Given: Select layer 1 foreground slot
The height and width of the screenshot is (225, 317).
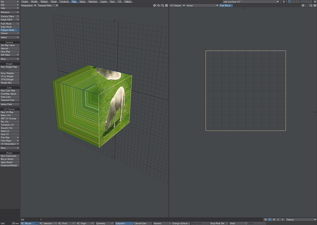Looking at the screenshot, I should click(289, 1).
